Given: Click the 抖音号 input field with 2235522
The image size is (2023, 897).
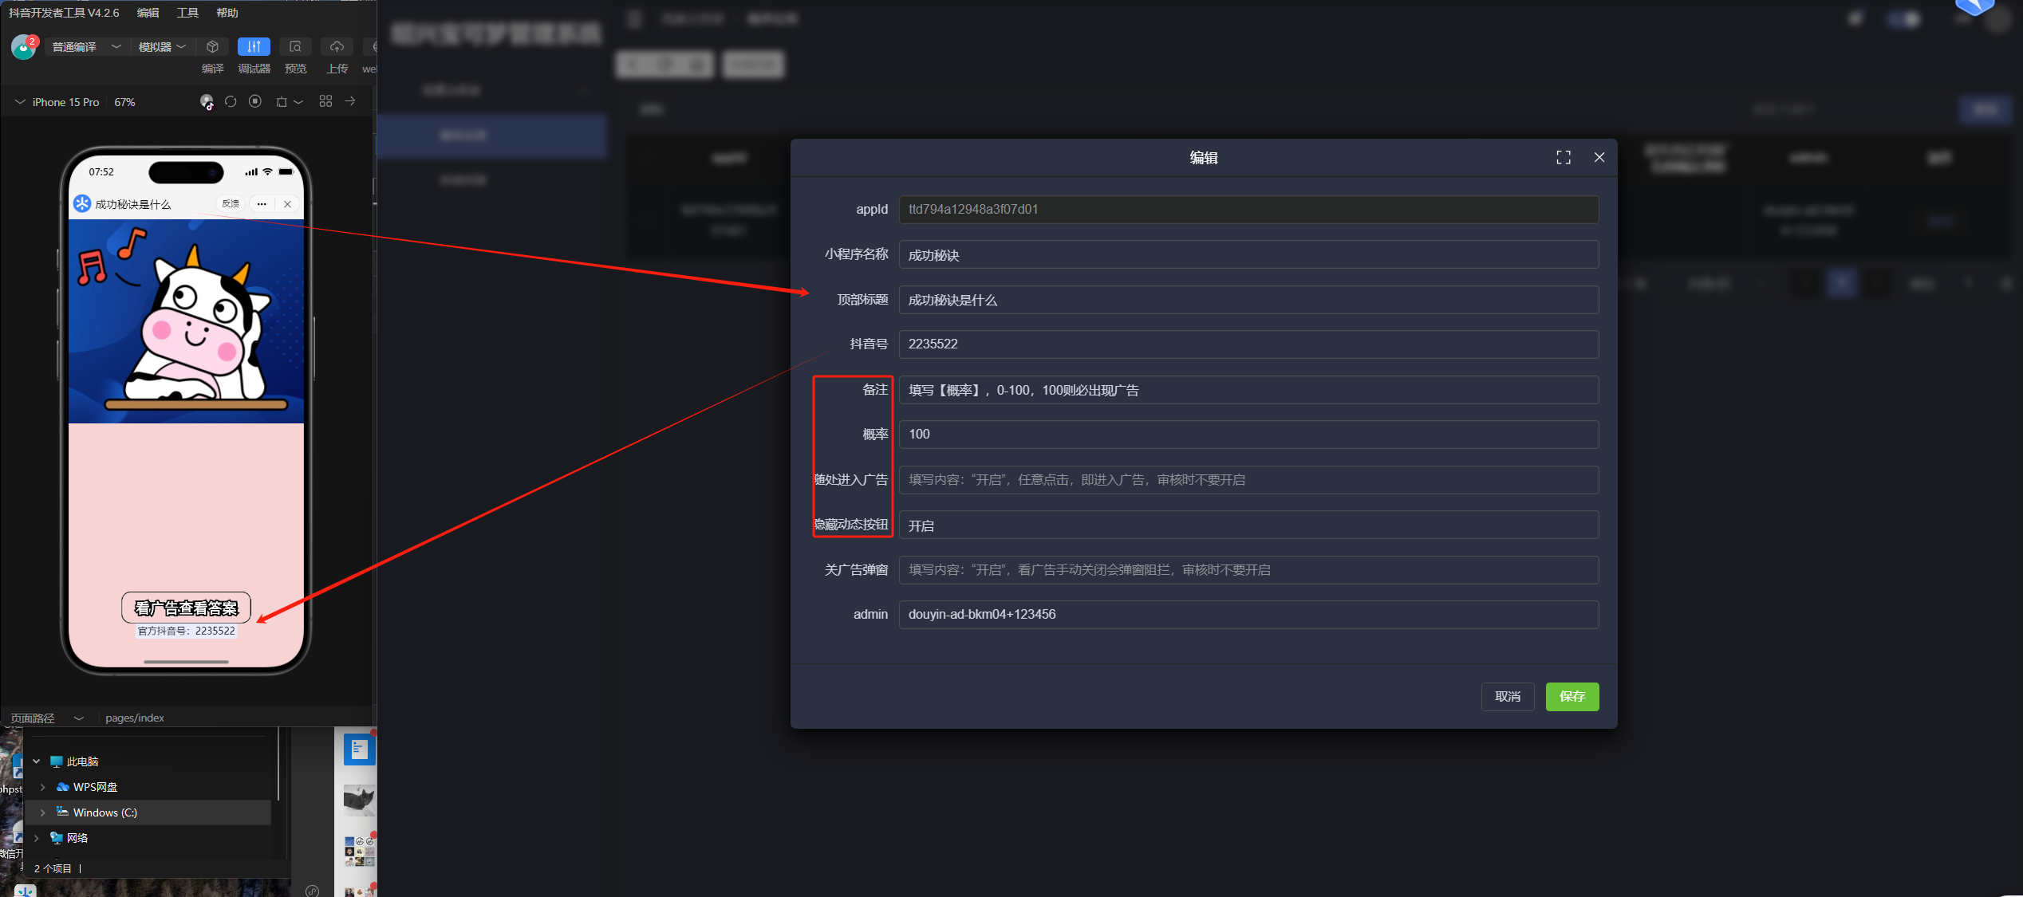Looking at the screenshot, I should [x=1248, y=344].
